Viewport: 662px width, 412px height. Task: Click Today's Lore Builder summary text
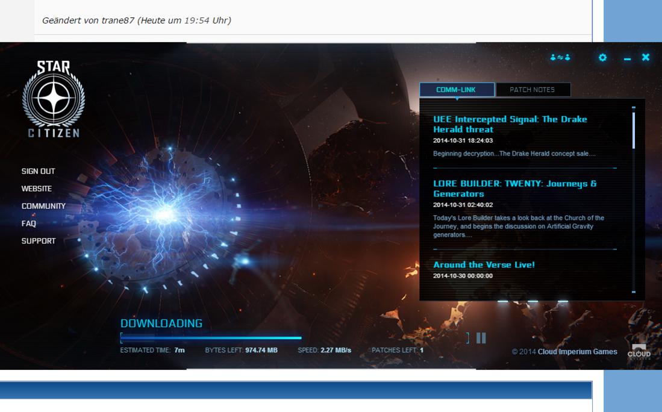pyautogui.click(x=519, y=226)
